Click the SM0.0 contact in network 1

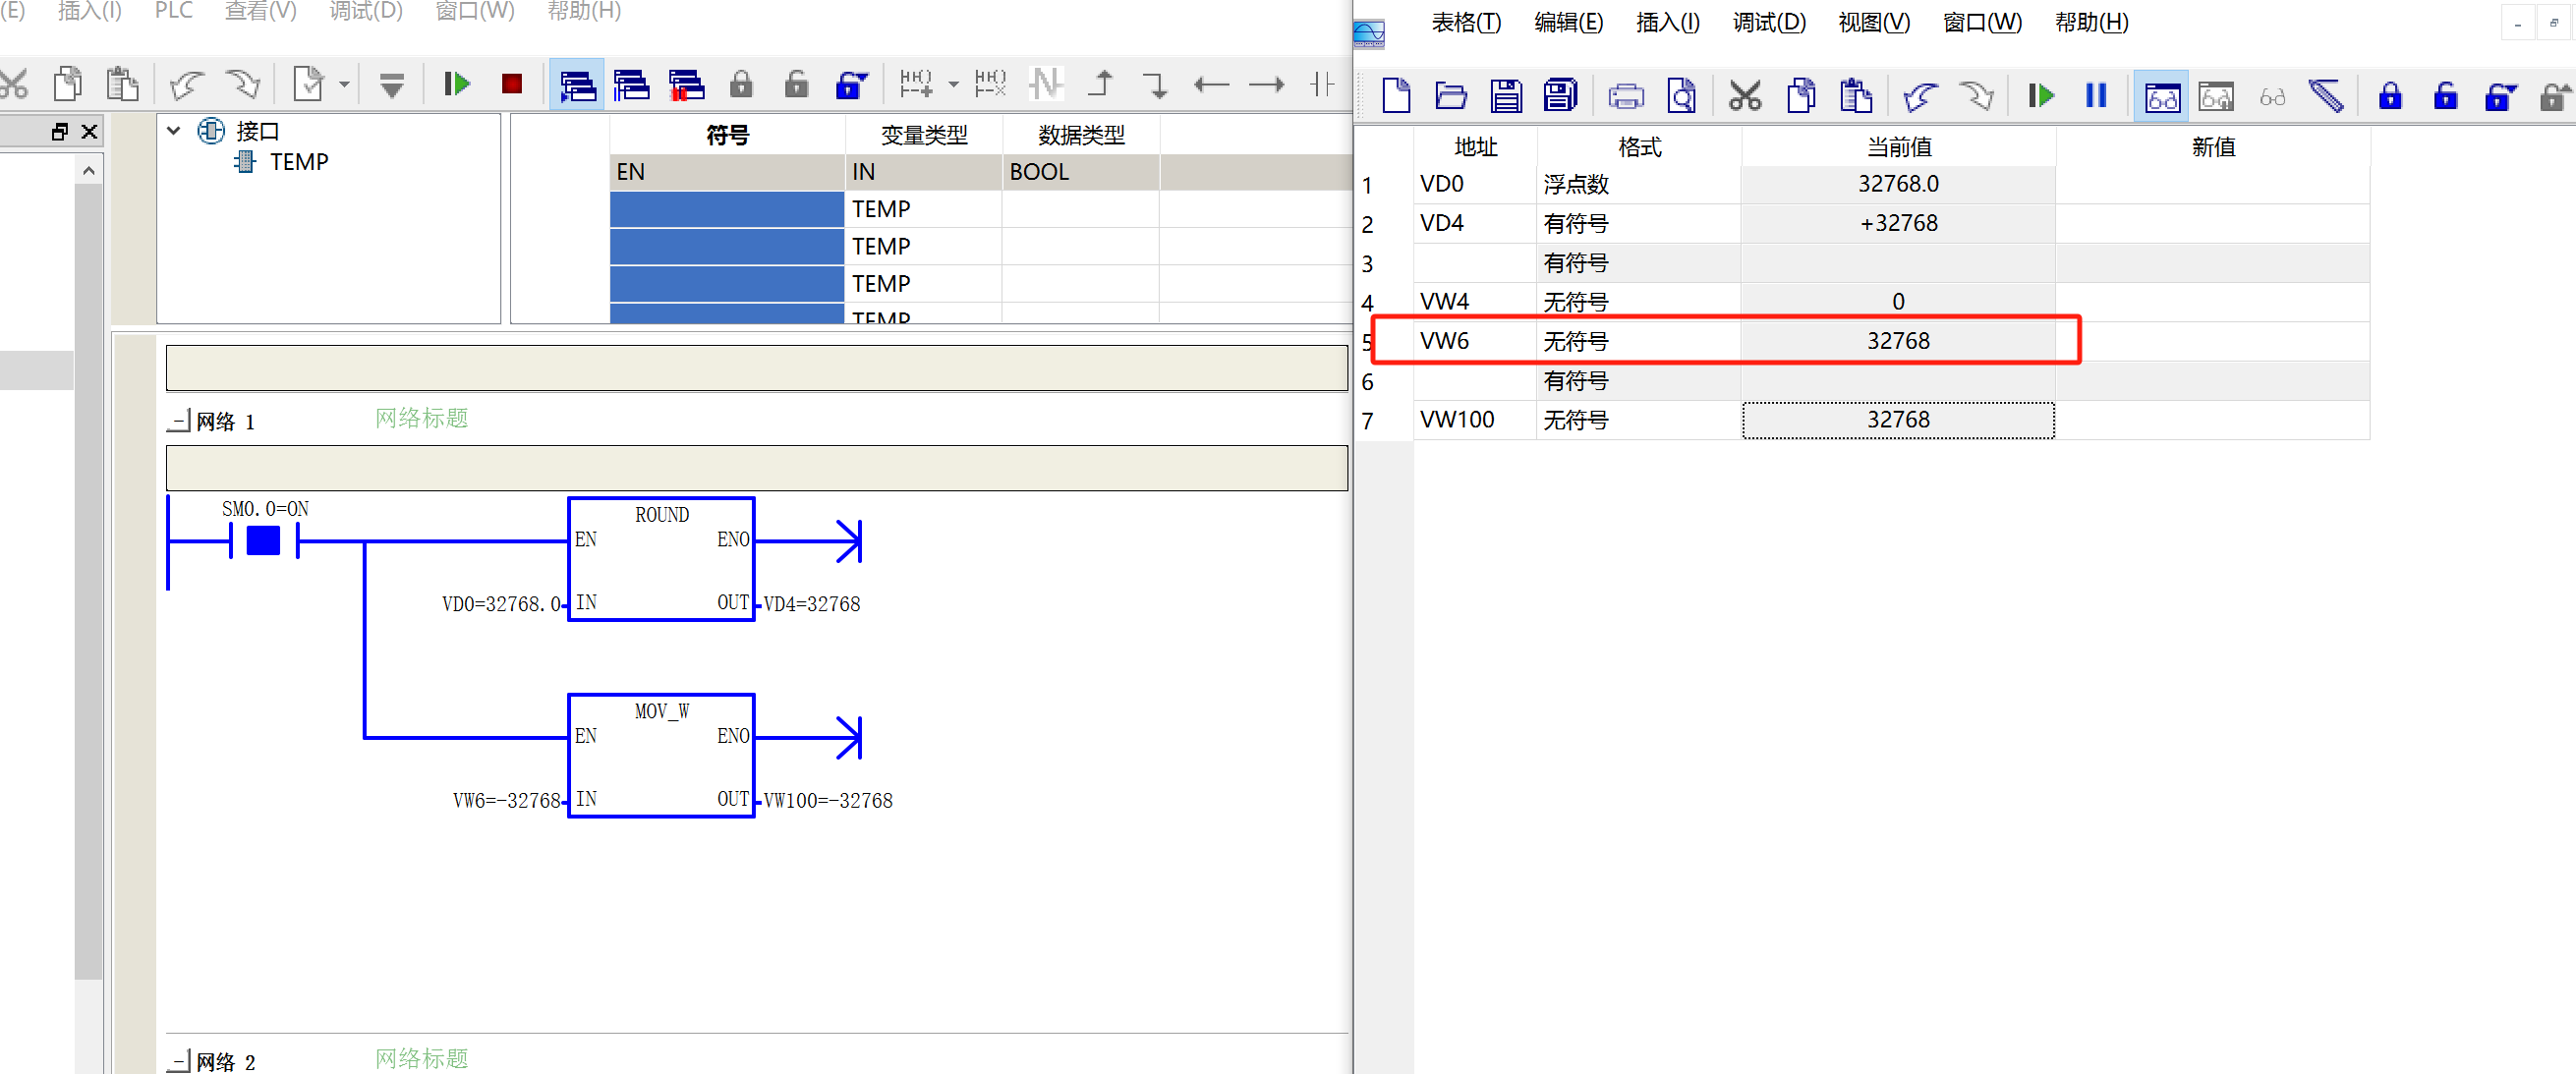coord(264,541)
